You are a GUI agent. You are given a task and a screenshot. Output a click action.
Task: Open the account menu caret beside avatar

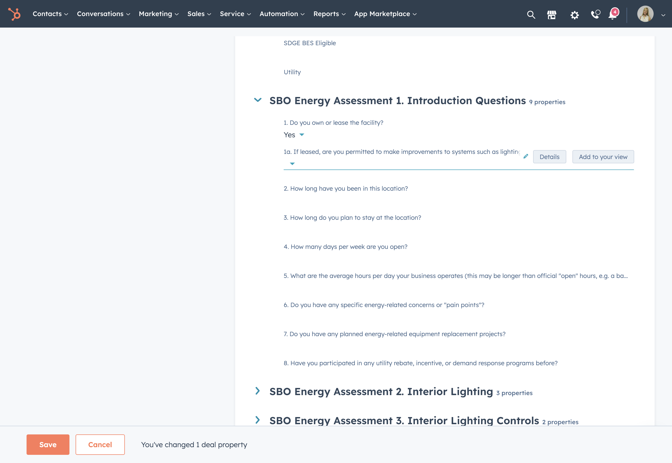(x=663, y=15)
